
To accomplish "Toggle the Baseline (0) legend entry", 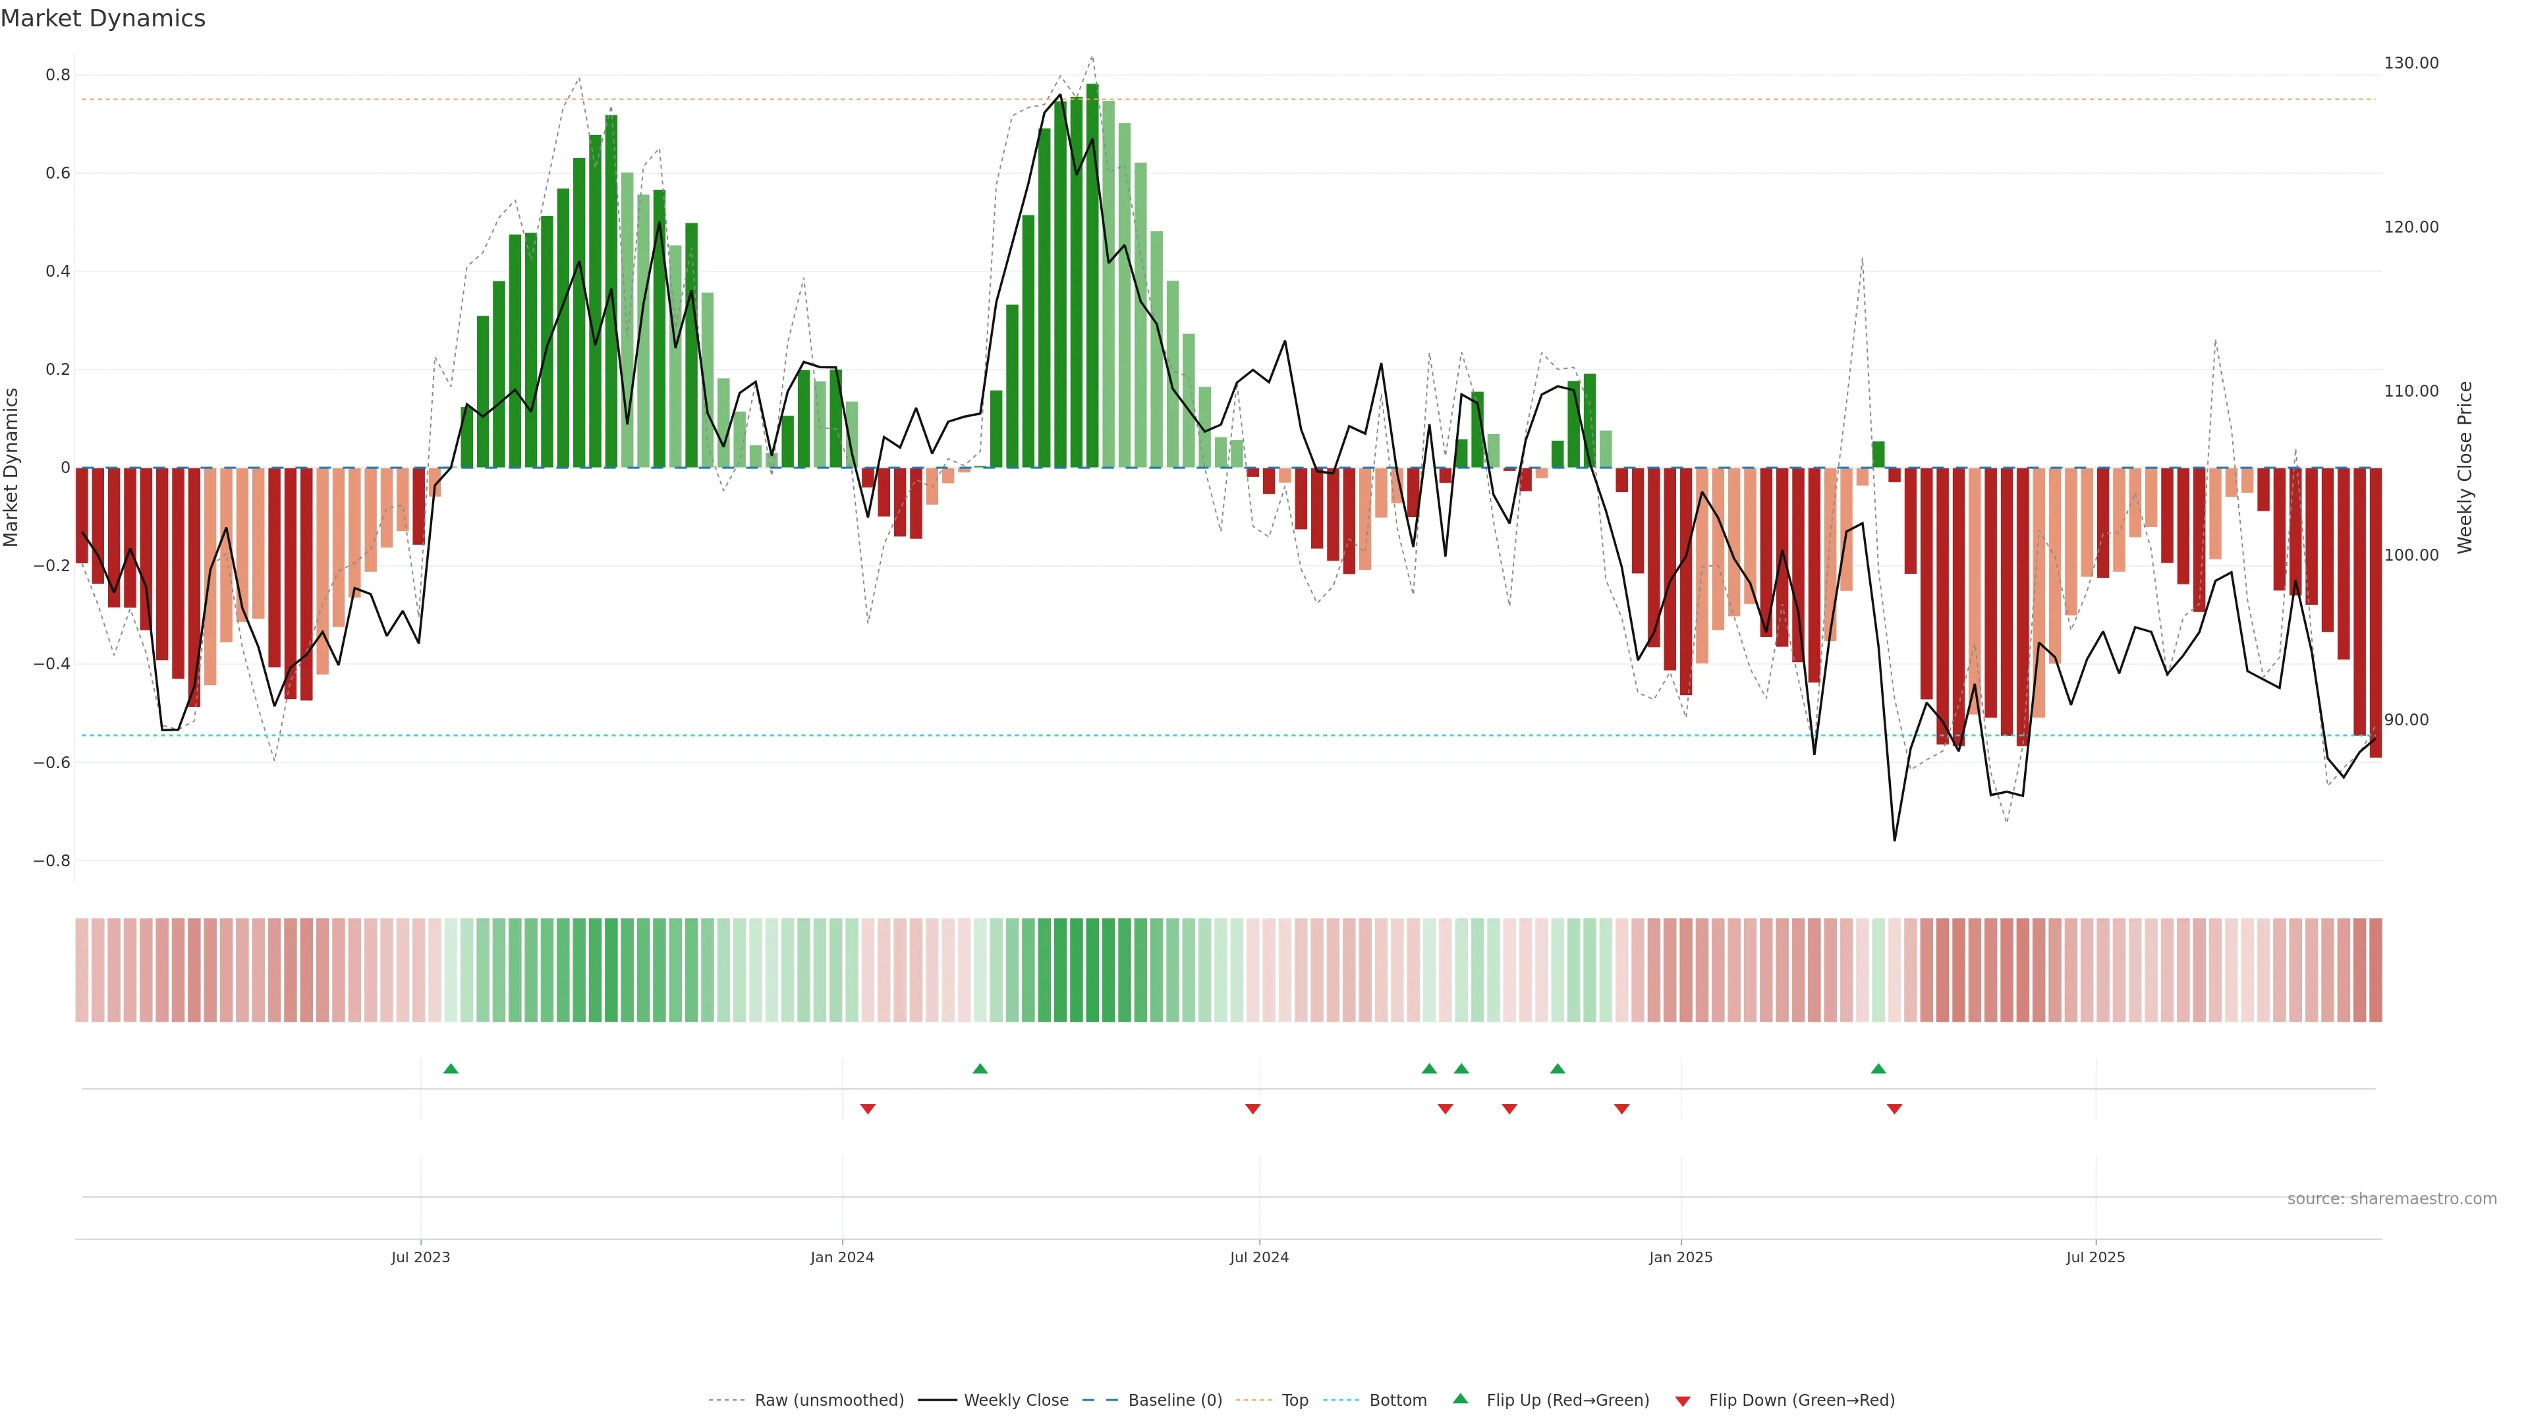I will click(1175, 1401).
